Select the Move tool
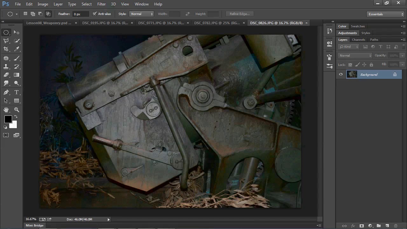The height and width of the screenshot is (229, 407). pos(17,32)
